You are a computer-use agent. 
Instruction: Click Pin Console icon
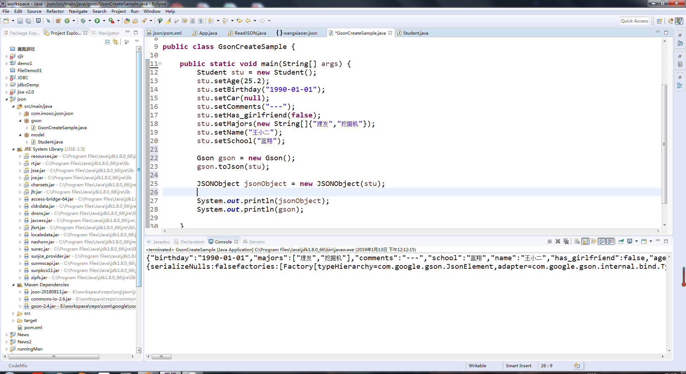pos(621,242)
